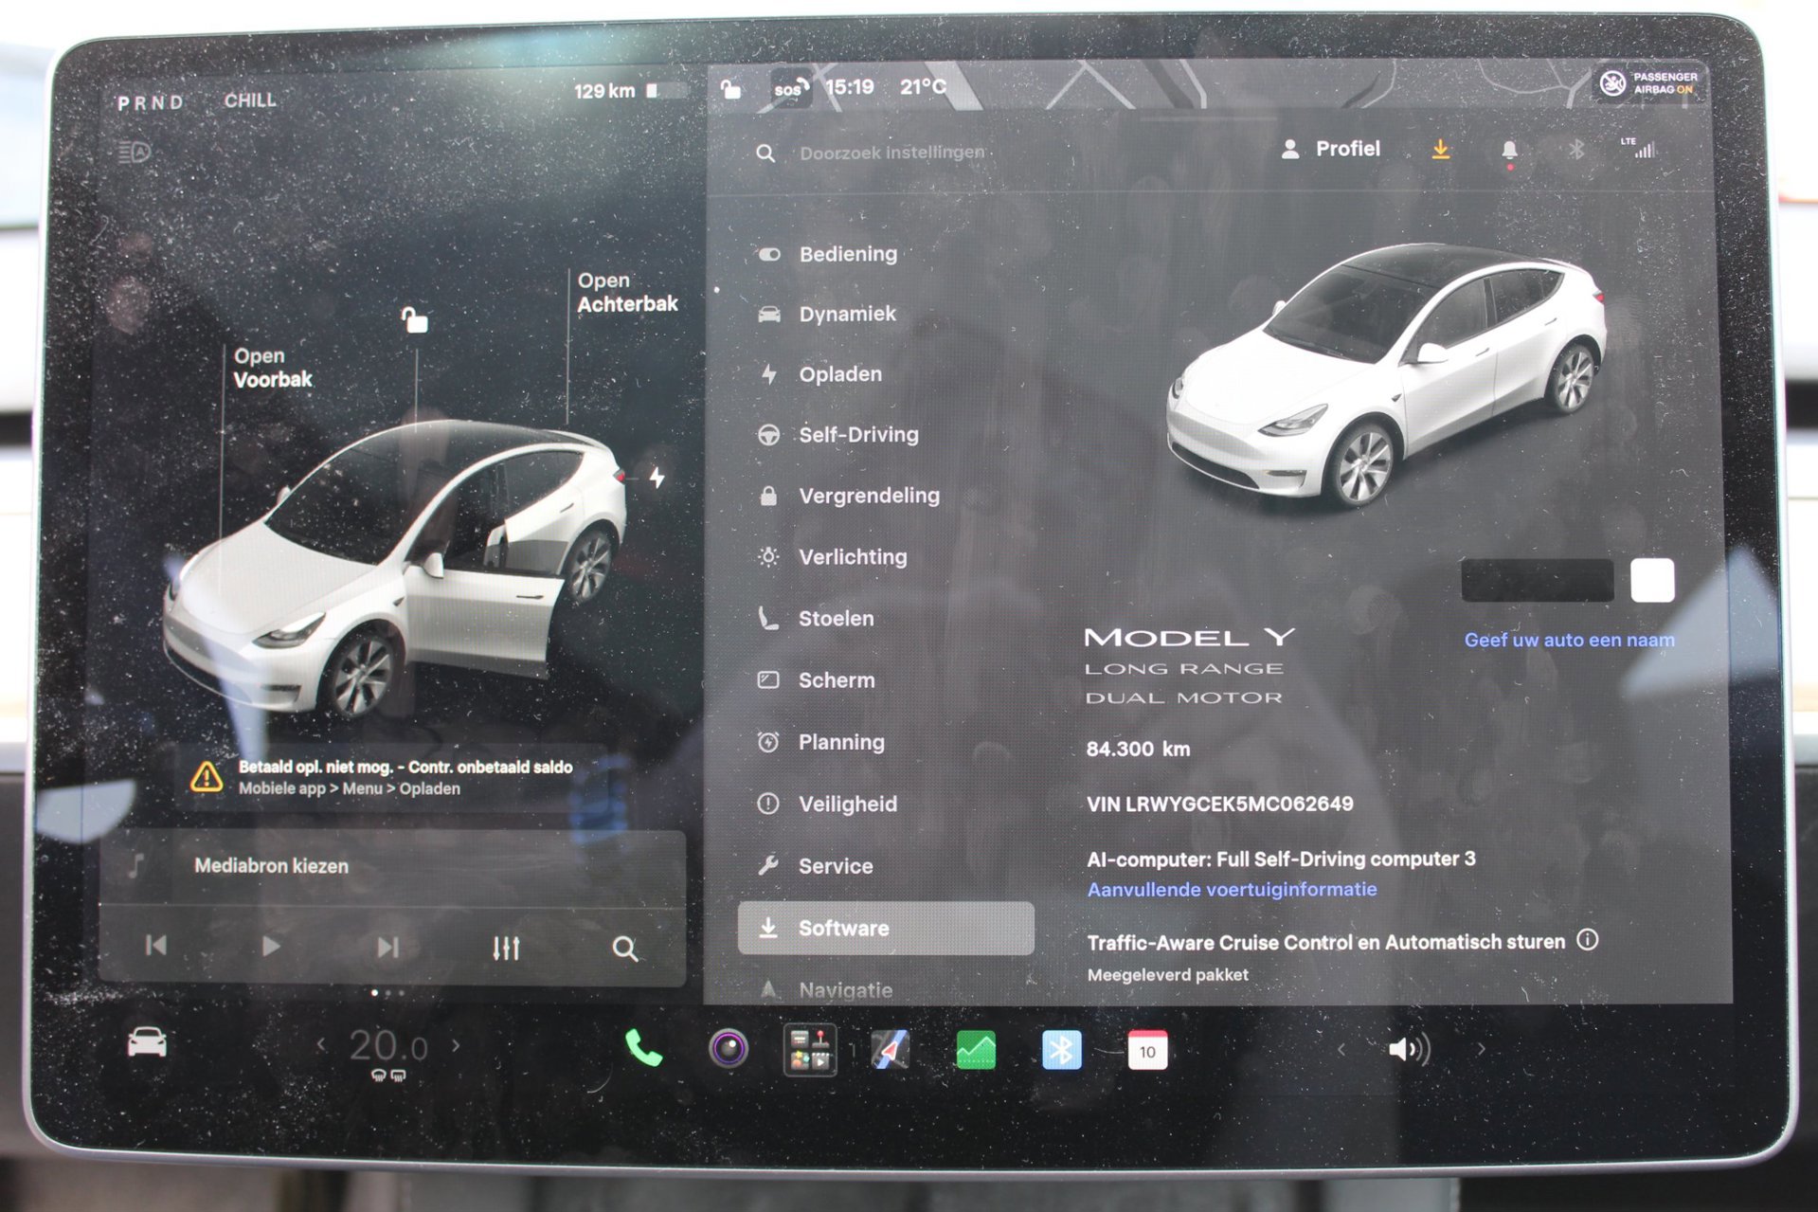Tap the top bar lock status icon
This screenshot has height=1212, width=1818.
(x=730, y=89)
